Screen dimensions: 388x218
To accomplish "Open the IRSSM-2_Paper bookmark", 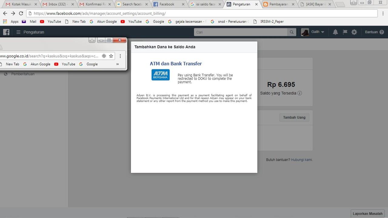I will 268,21.
